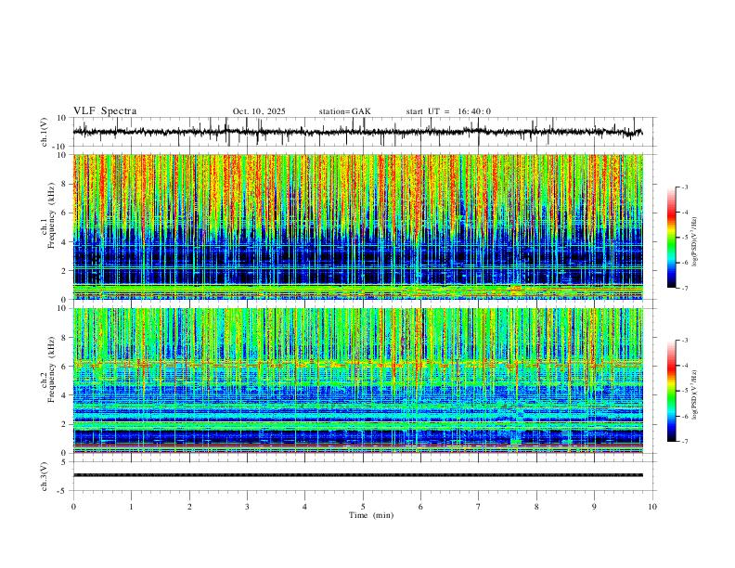
Task: Click the 'start UT = 16:40:0' text
Action: click(x=448, y=111)
